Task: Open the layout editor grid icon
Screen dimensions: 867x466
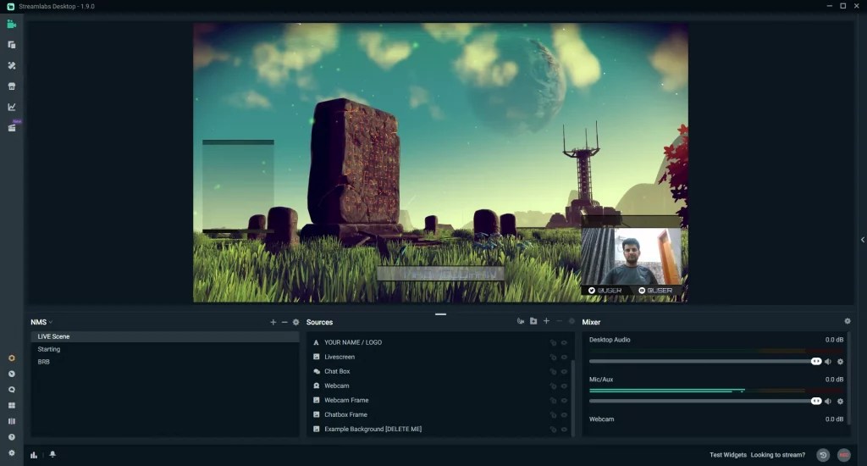Action: click(x=12, y=406)
